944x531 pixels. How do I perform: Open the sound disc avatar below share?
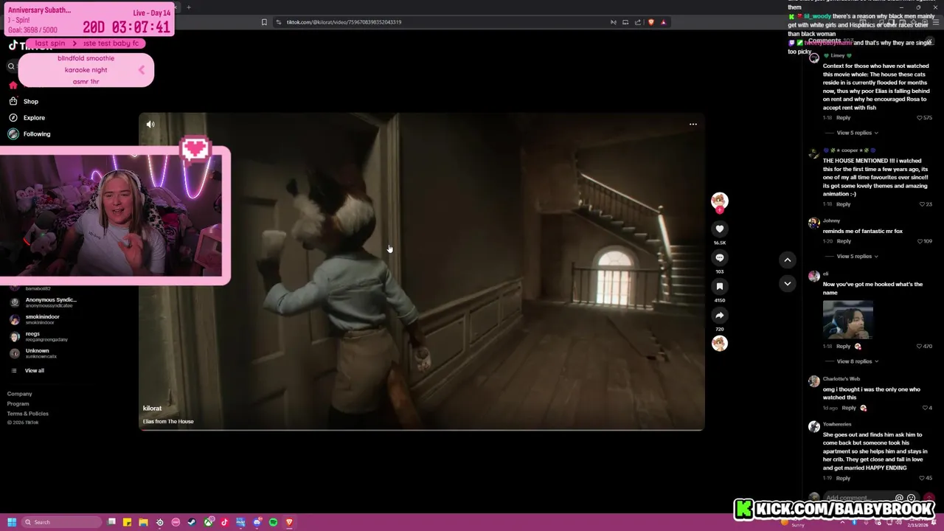[x=720, y=344]
